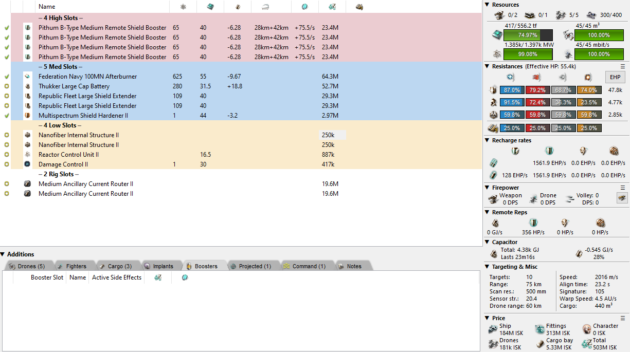Click the Federation Navy 100MN Afterburner module icon
This screenshot has height=352, width=630.
click(x=27, y=77)
